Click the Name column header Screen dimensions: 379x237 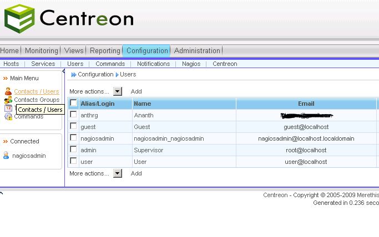click(143, 104)
